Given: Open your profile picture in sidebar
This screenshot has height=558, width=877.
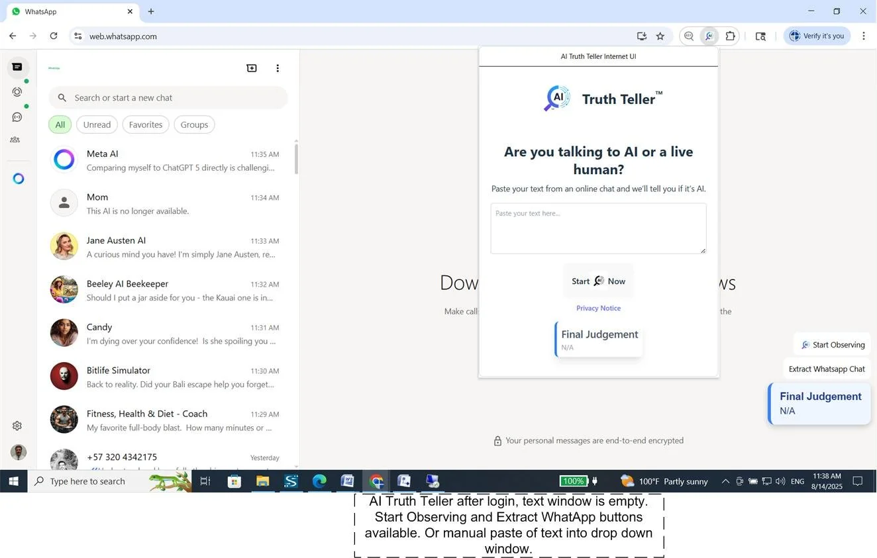Looking at the screenshot, I should (19, 452).
